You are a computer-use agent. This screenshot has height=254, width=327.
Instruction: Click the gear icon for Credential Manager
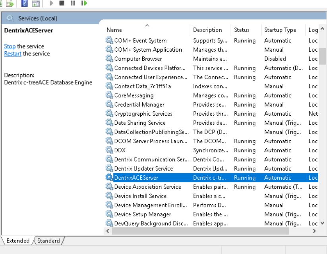(x=109, y=104)
